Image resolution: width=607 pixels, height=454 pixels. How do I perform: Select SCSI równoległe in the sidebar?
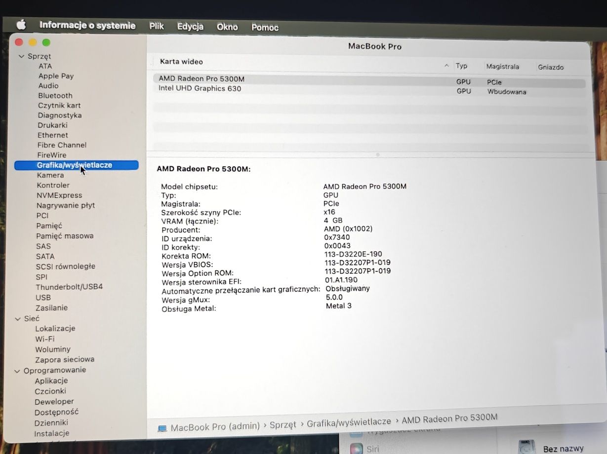[66, 266]
